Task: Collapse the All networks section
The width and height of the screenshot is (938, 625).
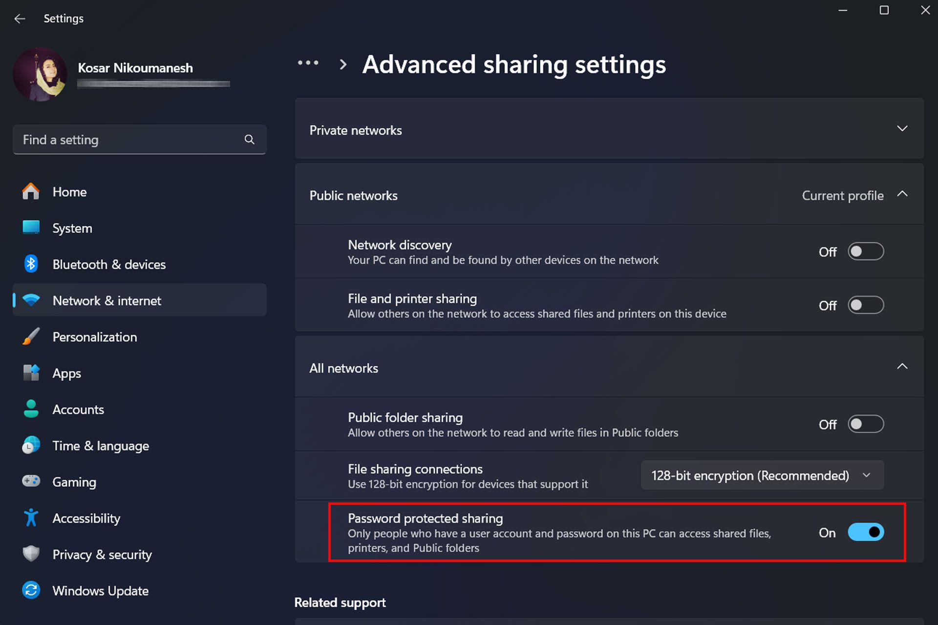Action: [902, 367]
